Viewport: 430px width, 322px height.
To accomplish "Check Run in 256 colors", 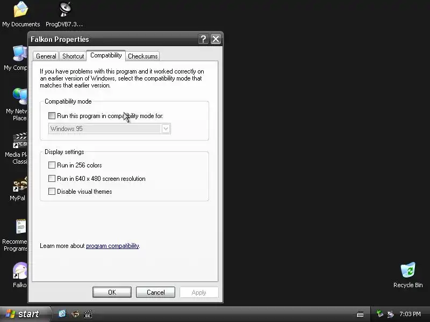I will click(52, 165).
